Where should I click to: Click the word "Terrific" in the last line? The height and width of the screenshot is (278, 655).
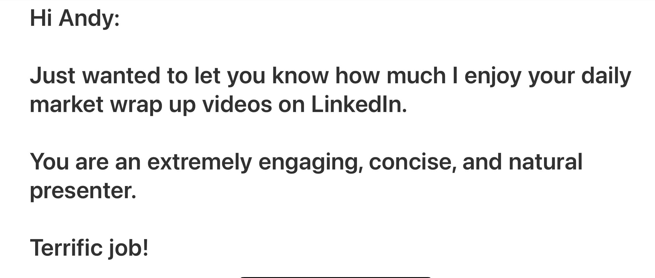[x=66, y=248]
